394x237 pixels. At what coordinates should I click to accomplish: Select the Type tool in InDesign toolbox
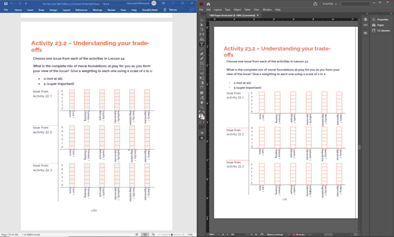point(202,44)
